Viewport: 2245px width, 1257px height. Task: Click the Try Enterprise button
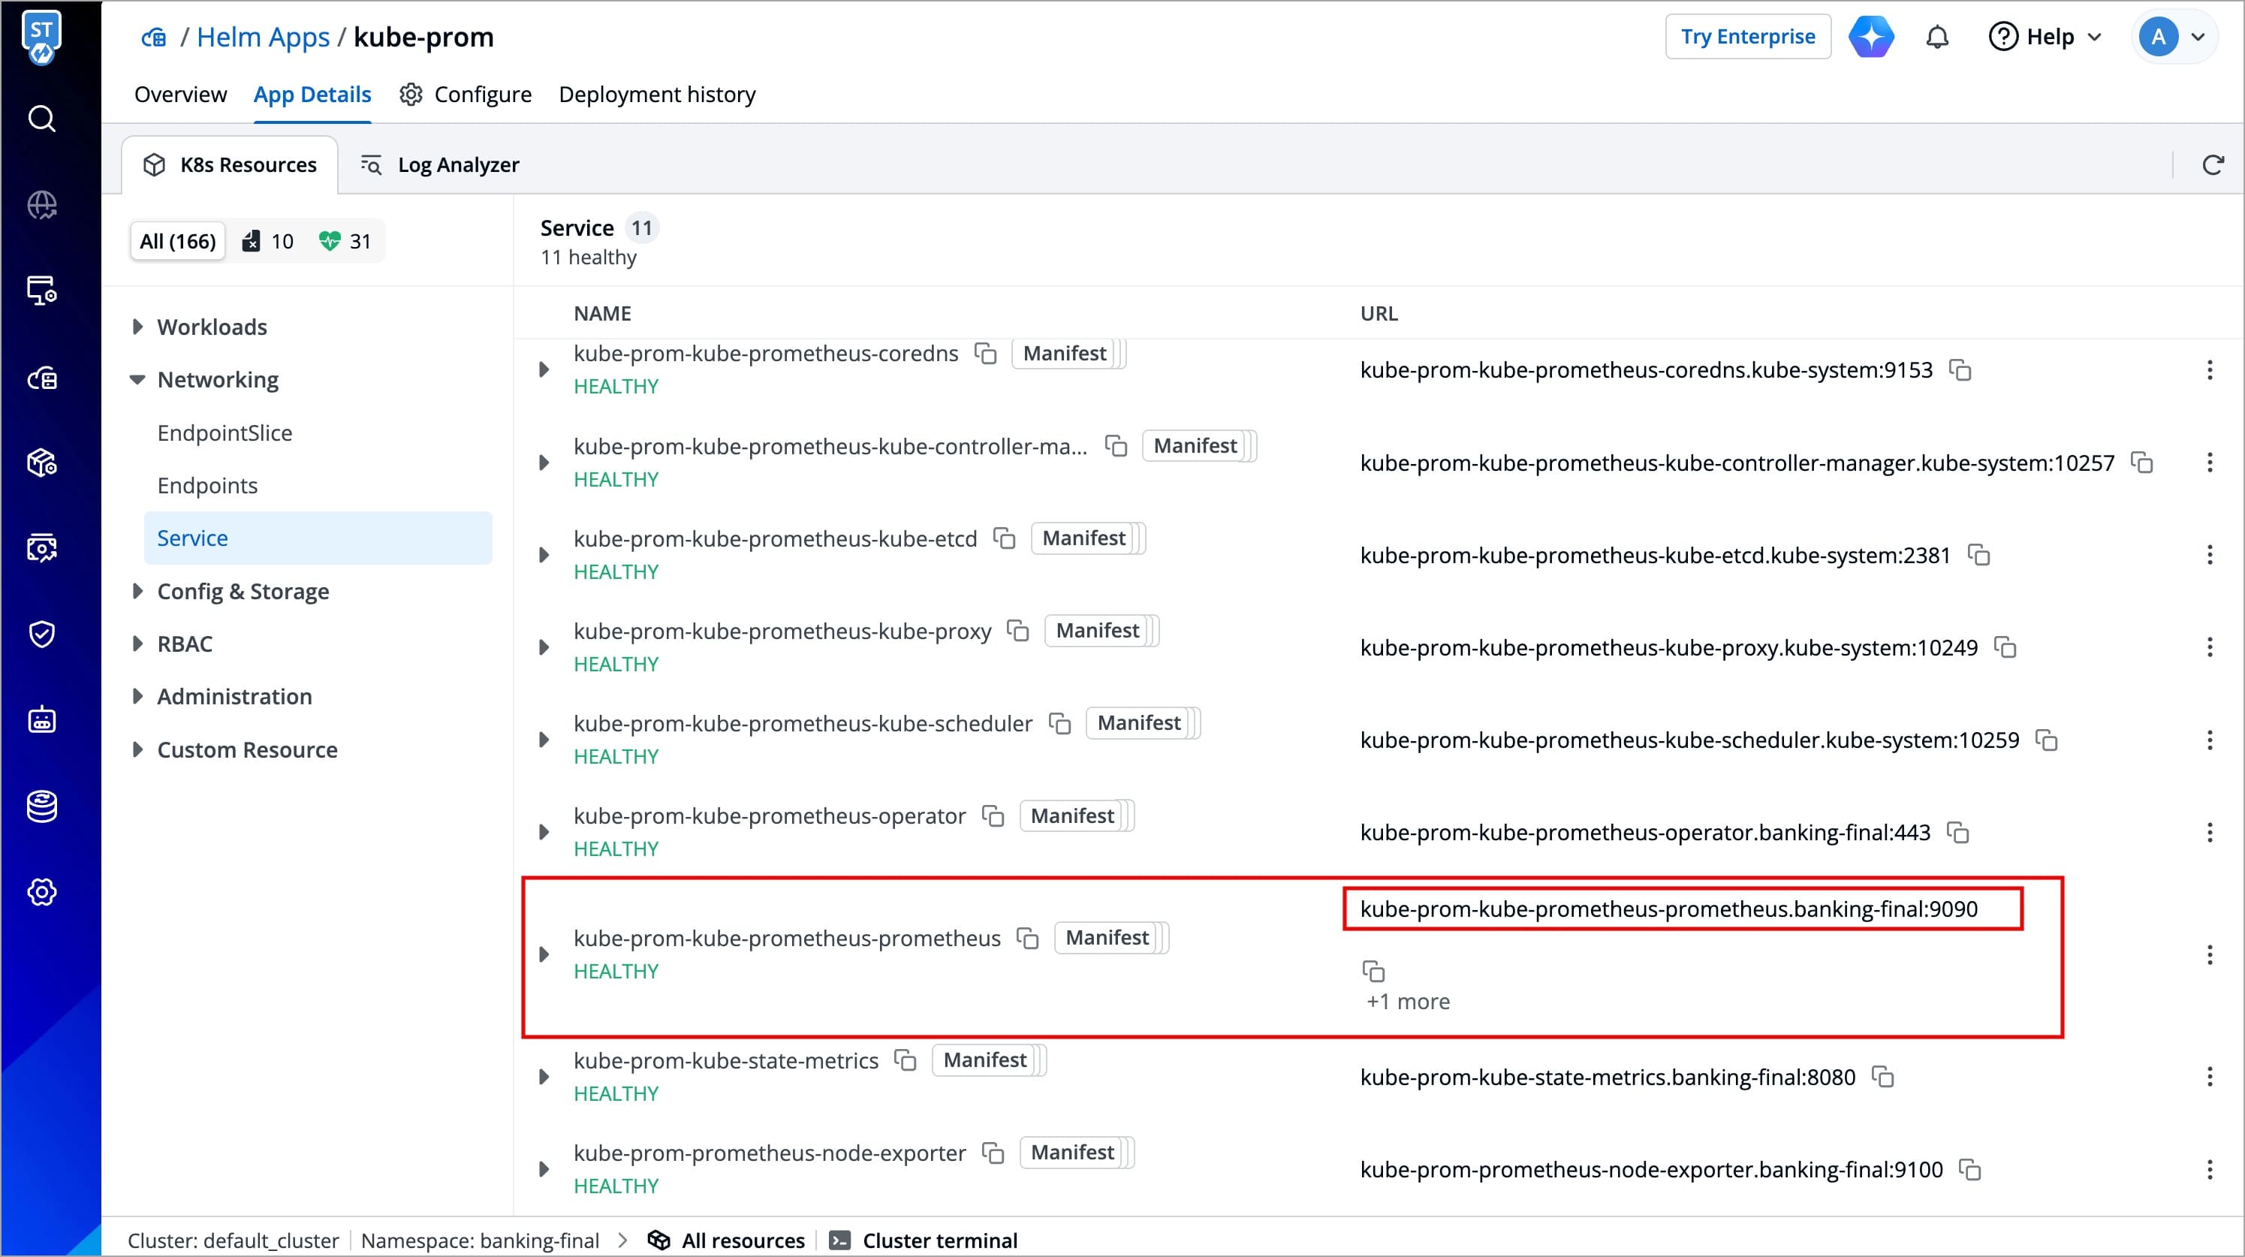(1747, 37)
